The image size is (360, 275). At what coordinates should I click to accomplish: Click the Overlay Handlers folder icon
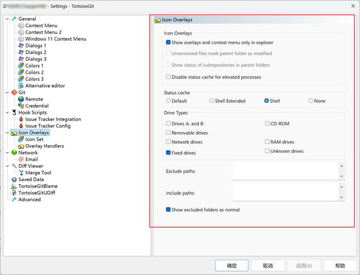click(21, 146)
